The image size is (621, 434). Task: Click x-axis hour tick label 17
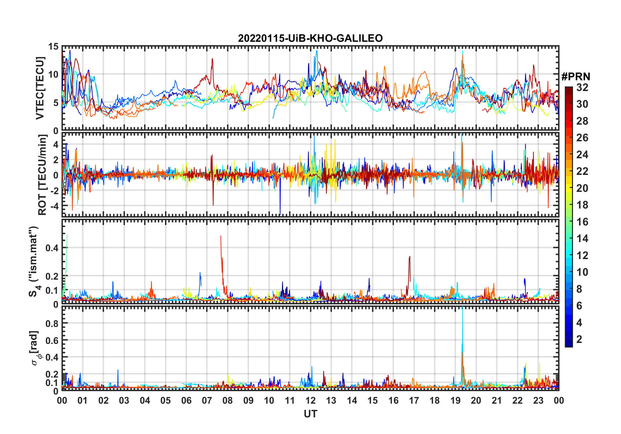pos(414,400)
